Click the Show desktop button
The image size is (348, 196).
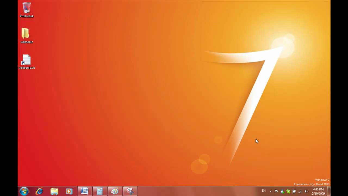[328, 191]
